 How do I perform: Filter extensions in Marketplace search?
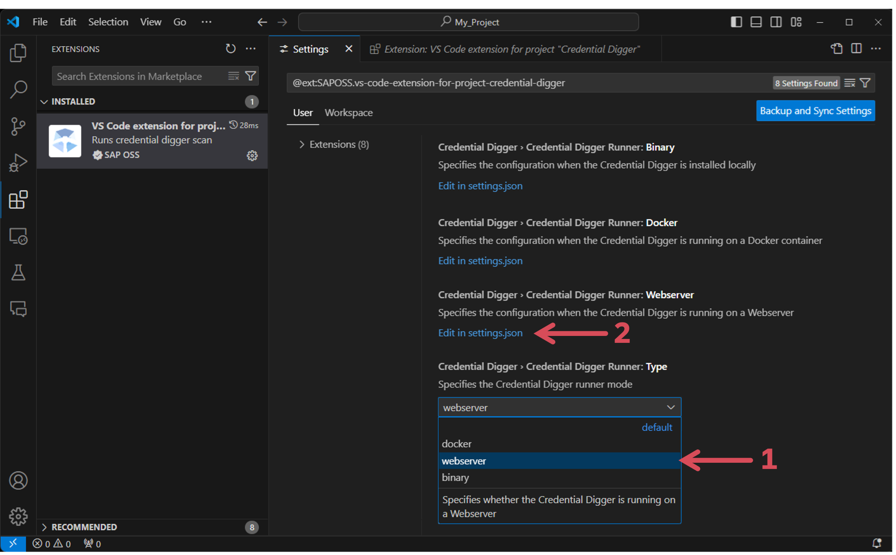pyautogui.click(x=251, y=76)
